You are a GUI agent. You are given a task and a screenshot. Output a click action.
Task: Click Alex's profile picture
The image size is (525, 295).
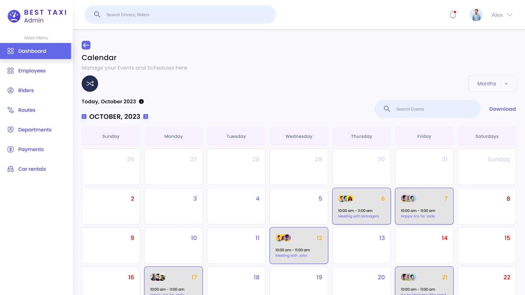(476, 14)
